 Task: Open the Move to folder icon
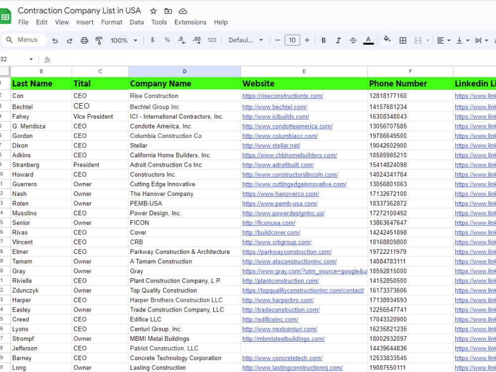168,10
